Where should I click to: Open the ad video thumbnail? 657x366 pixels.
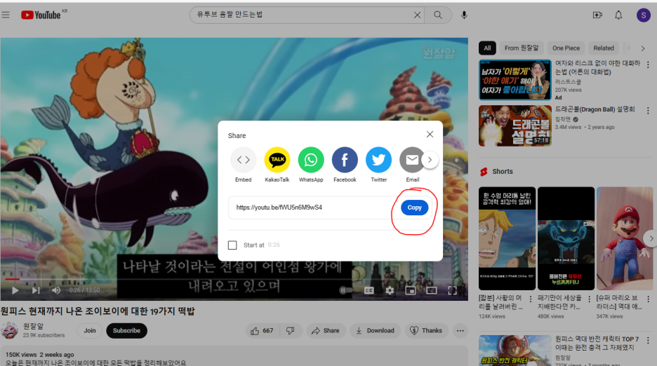click(515, 79)
